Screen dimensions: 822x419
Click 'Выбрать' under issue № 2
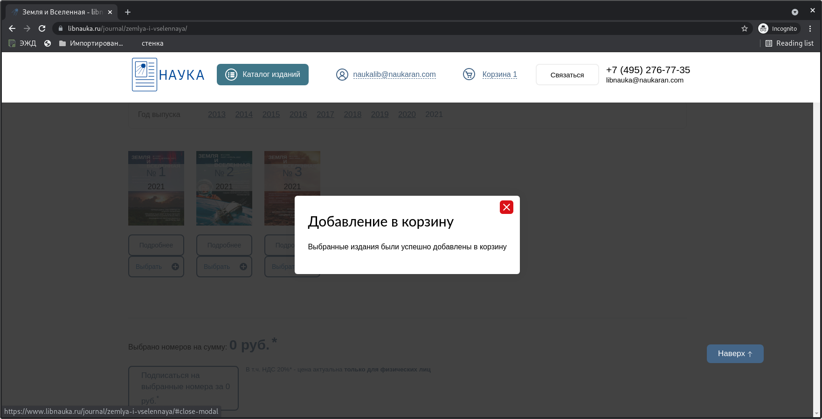(x=224, y=267)
